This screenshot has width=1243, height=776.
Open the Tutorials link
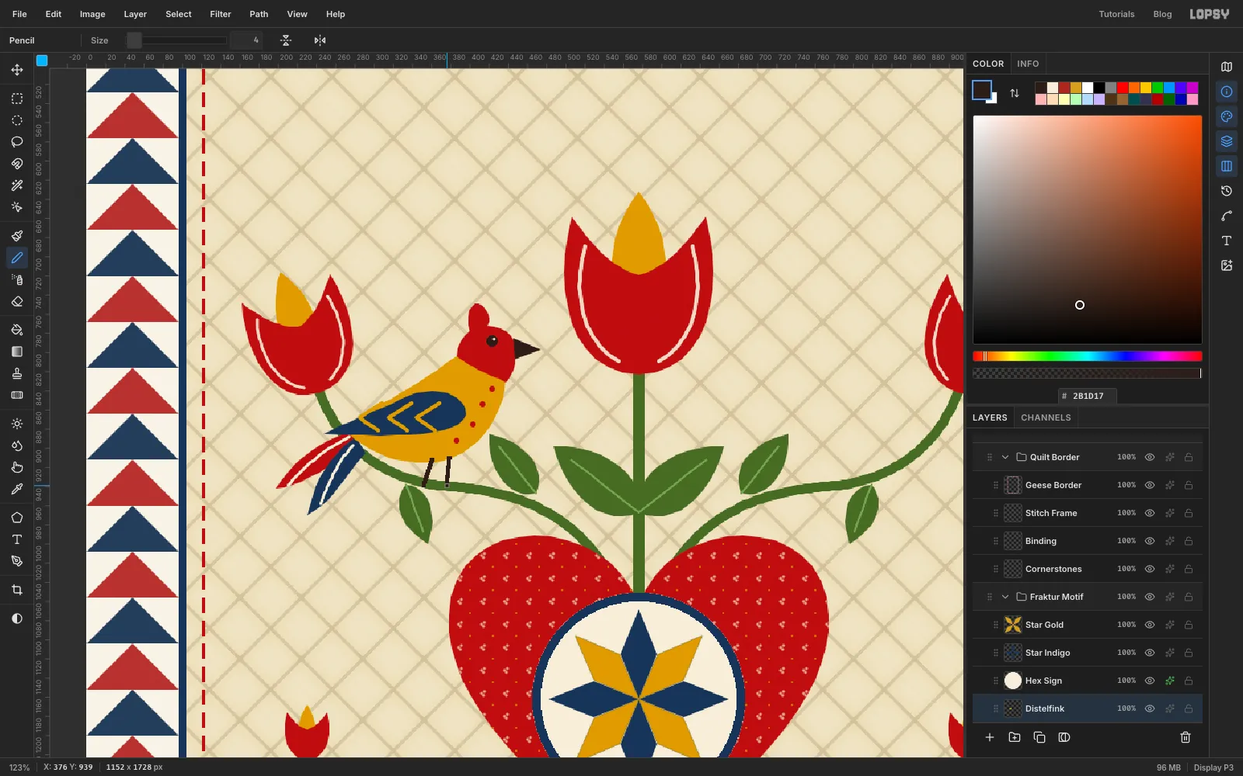click(x=1116, y=14)
